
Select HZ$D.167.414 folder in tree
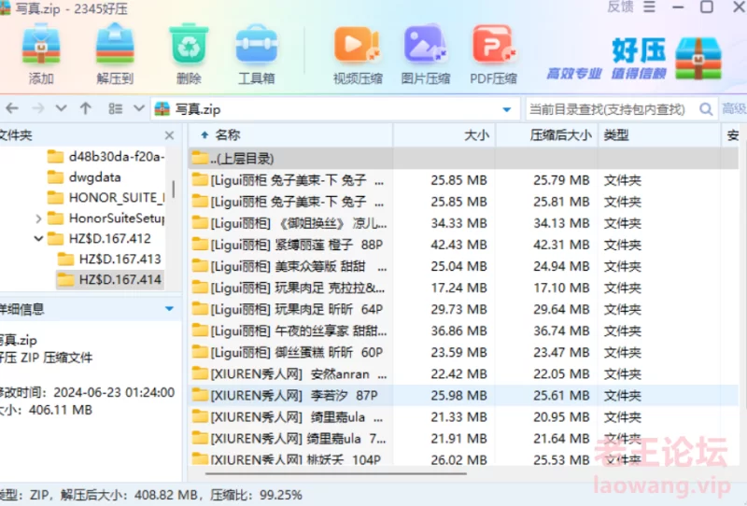tap(109, 280)
